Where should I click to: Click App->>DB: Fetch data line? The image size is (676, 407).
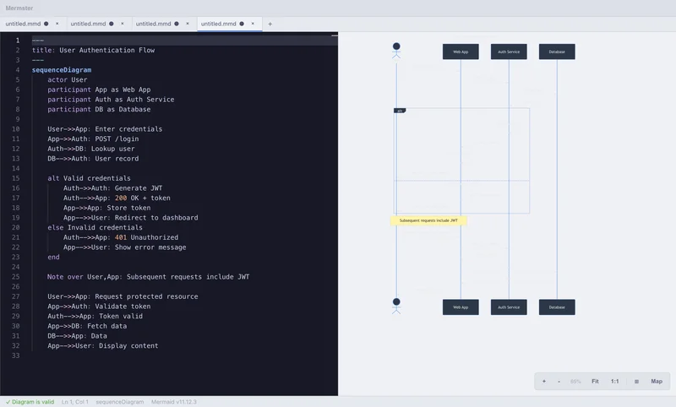tap(87, 326)
